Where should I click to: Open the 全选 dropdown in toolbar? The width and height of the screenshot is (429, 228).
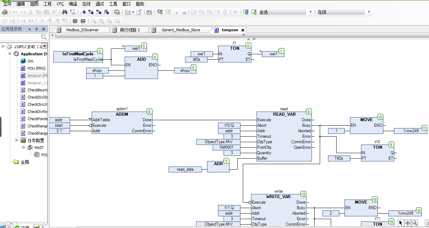click(x=311, y=12)
